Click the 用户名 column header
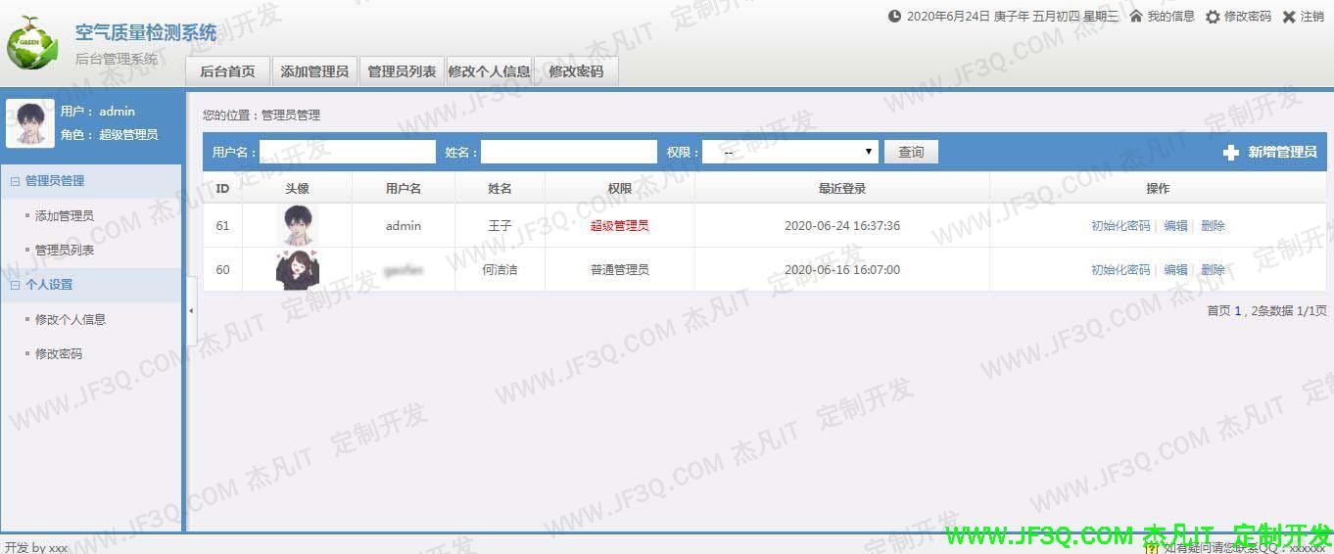Image resolution: width=1334 pixels, height=554 pixels. pyautogui.click(x=404, y=188)
